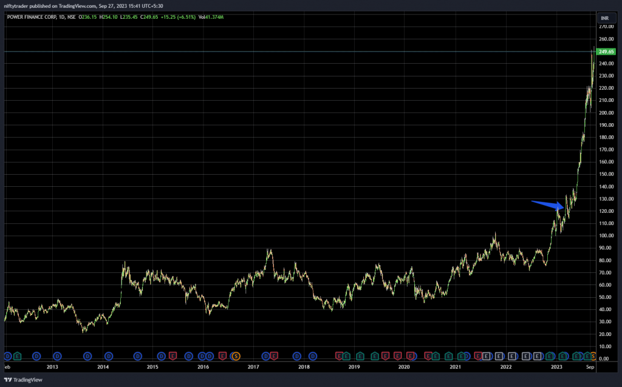Click the 100.00 price axis label
Screen dimensions: 622x387
(x=606, y=236)
